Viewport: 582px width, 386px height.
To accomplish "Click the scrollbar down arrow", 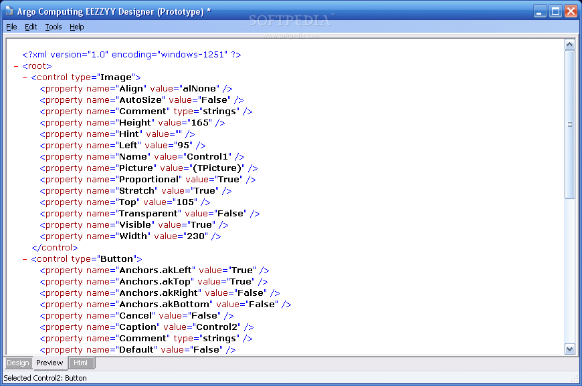I will (570, 349).
